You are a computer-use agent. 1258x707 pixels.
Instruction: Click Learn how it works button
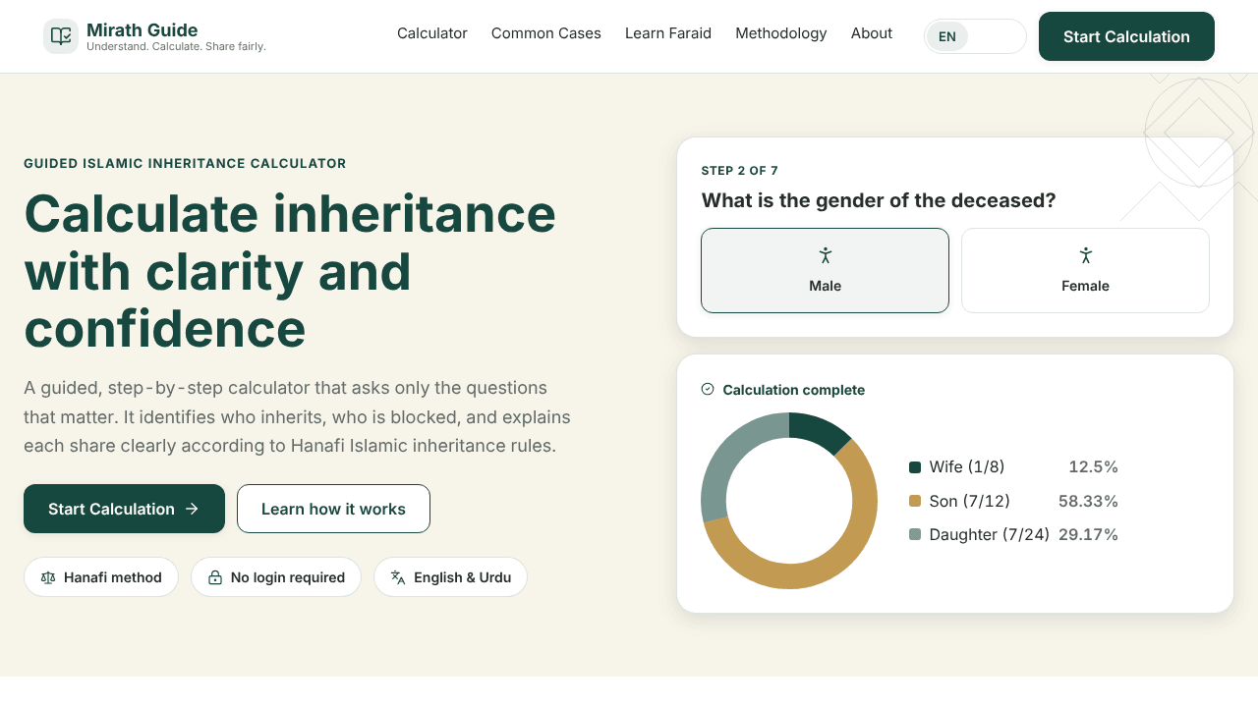click(x=333, y=509)
